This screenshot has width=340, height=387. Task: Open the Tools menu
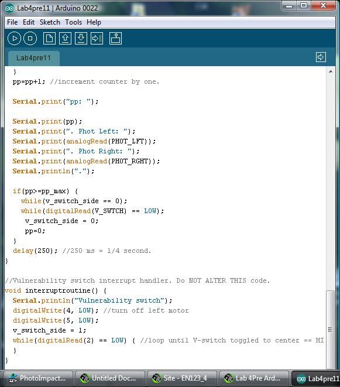click(74, 22)
